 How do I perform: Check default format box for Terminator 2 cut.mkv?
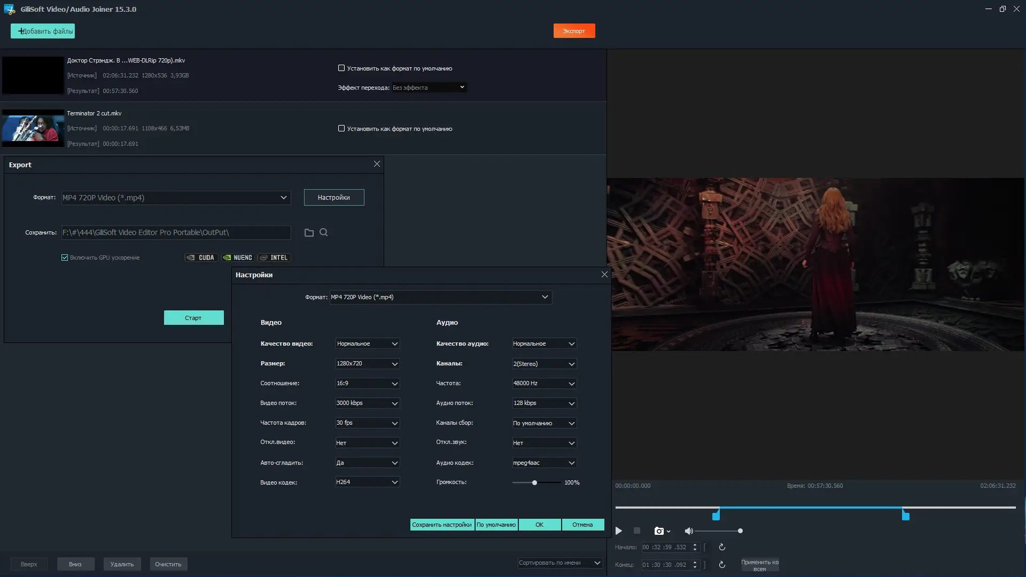tap(341, 128)
